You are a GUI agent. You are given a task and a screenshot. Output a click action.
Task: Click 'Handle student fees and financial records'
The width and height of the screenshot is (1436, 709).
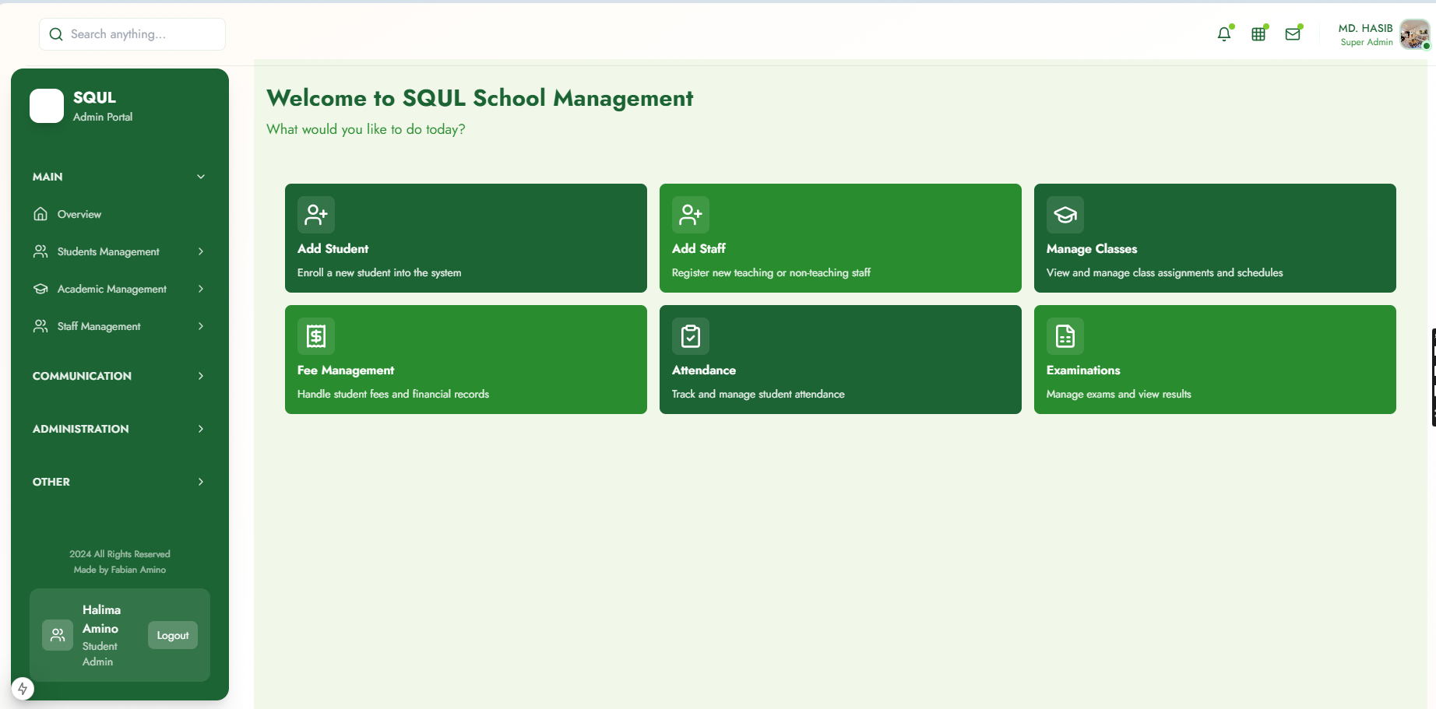[x=393, y=394]
